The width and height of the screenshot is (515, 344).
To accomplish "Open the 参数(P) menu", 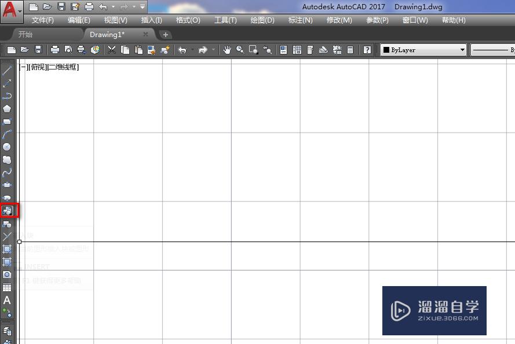I will pyautogui.click(x=377, y=20).
